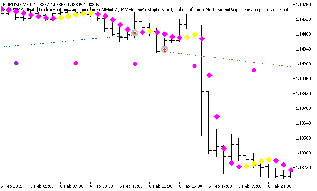Click the 1.13360 price scale label

[303, 153]
